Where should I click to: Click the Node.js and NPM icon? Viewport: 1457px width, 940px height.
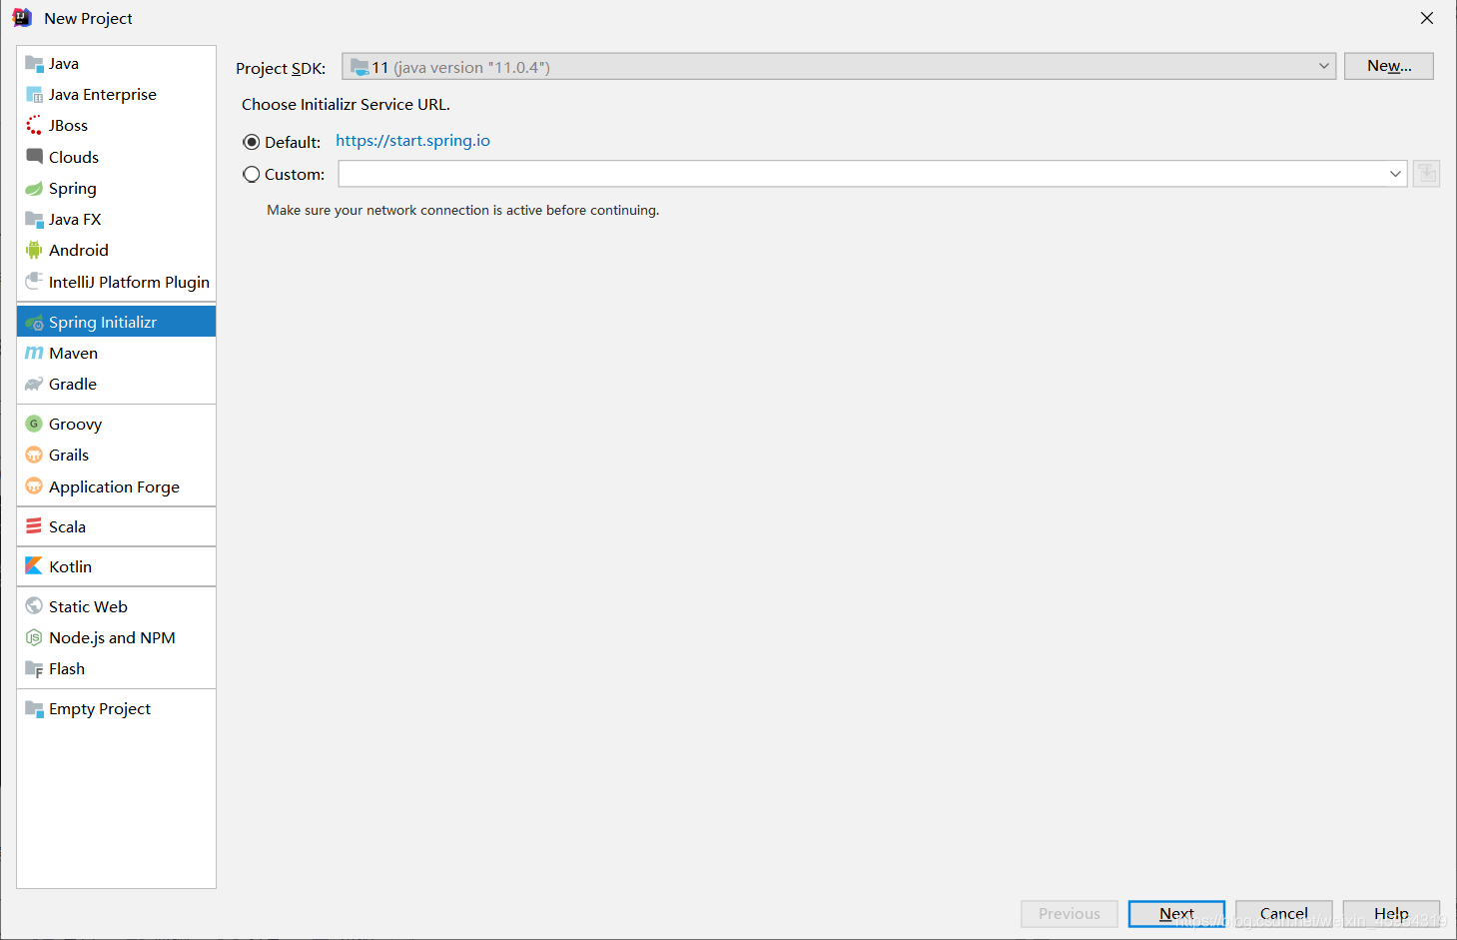tap(34, 637)
